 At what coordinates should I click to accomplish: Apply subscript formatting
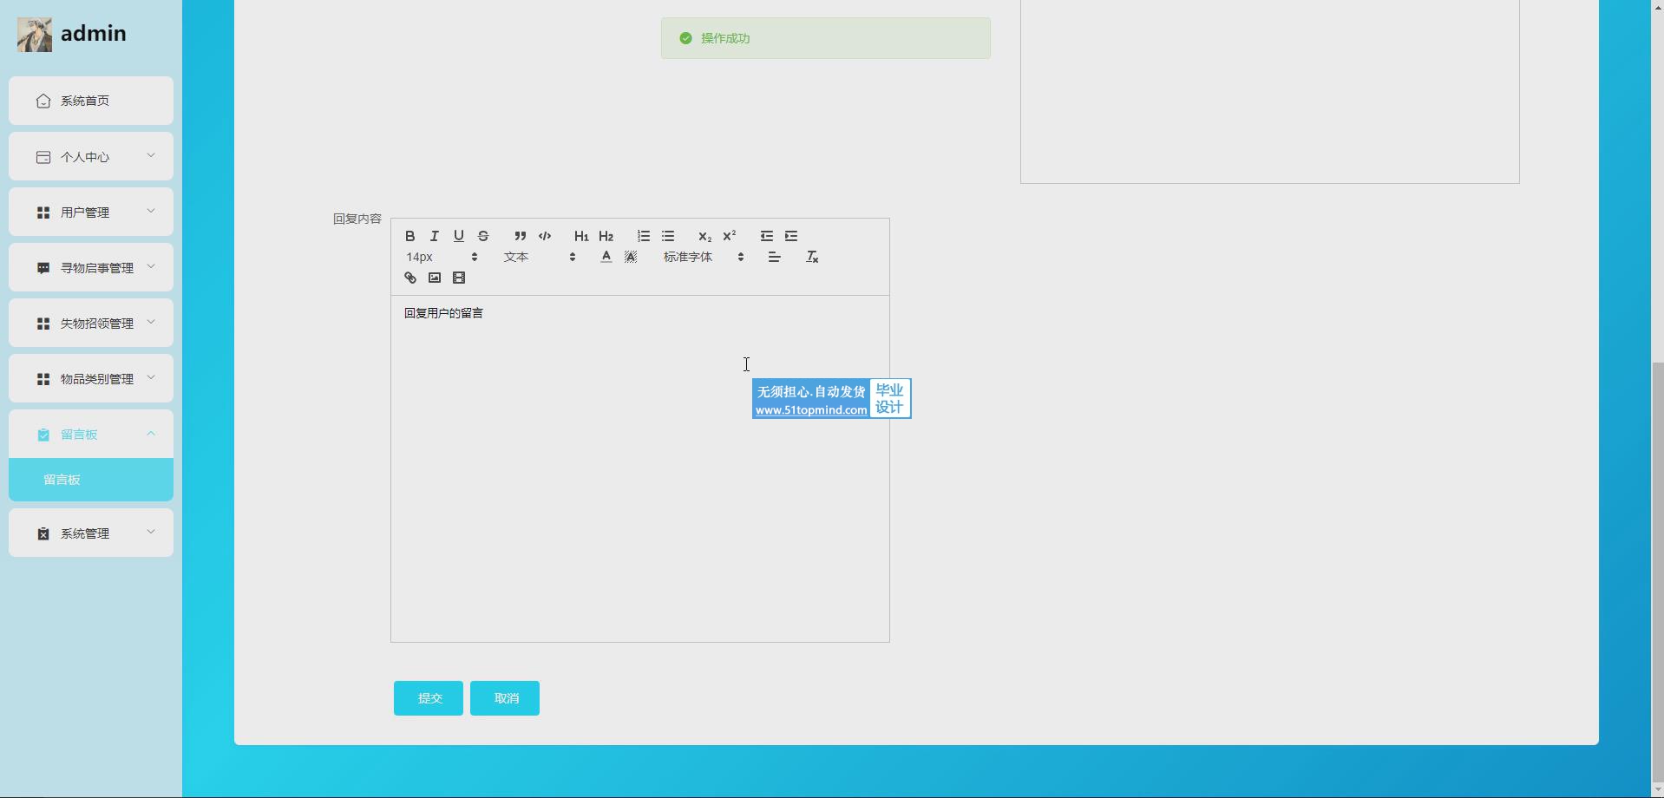704,236
